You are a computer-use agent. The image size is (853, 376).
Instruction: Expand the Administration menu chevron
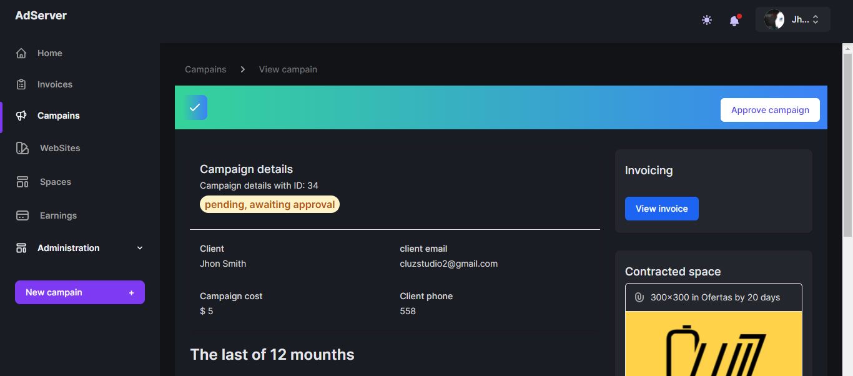click(x=140, y=248)
